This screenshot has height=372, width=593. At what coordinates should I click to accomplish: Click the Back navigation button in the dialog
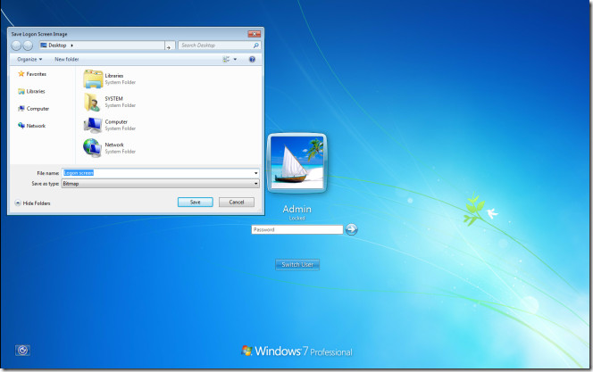pos(16,45)
